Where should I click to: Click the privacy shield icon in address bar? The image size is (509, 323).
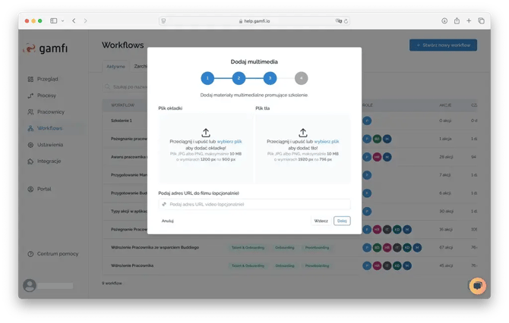(x=163, y=21)
